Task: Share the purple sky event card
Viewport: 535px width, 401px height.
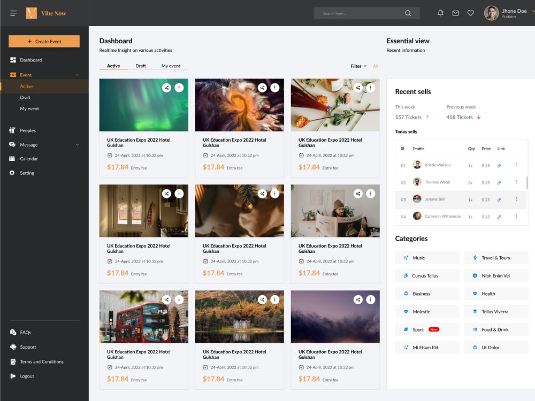Action: [358, 299]
